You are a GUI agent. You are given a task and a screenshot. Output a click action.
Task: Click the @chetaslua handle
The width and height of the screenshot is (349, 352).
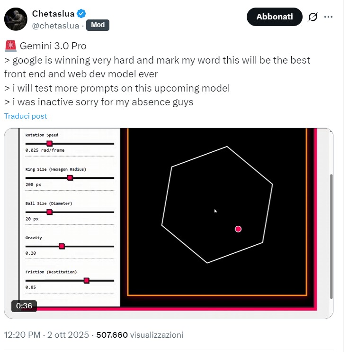pyautogui.click(x=55, y=25)
